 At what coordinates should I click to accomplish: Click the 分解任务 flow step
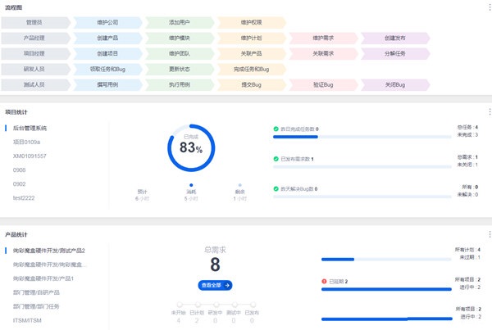(x=395, y=53)
